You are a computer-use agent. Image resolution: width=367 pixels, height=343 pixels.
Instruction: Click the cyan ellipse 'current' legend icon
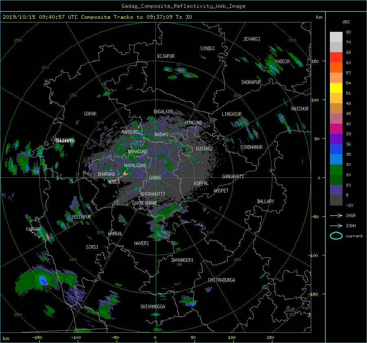point(336,236)
